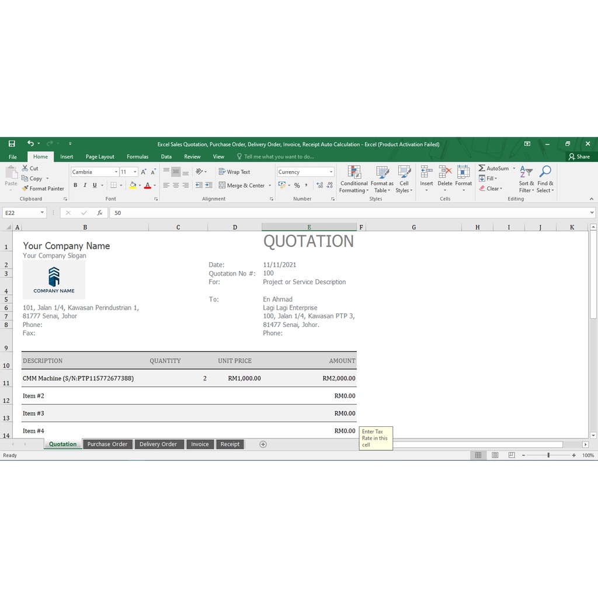Toggle Underline formatting on selected cell
598x598 pixels.
93,185
